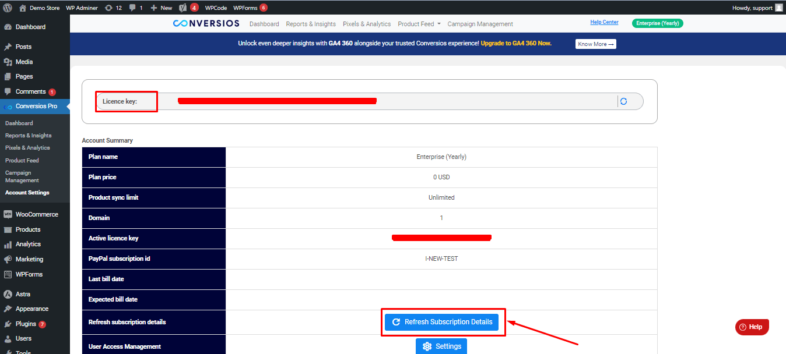Select Reports & Insights sidebar submenu item
786x354 pixels.
(29, 136)
